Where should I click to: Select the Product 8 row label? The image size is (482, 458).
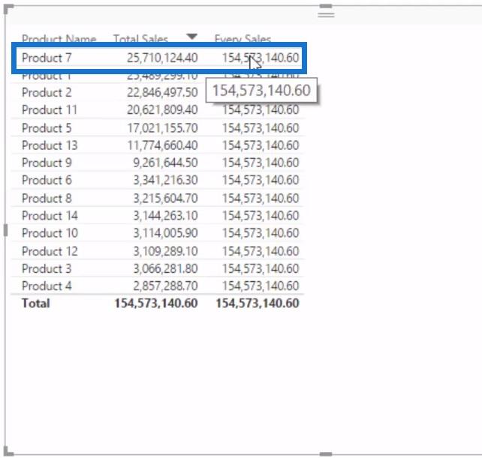[x=47, y=199]
